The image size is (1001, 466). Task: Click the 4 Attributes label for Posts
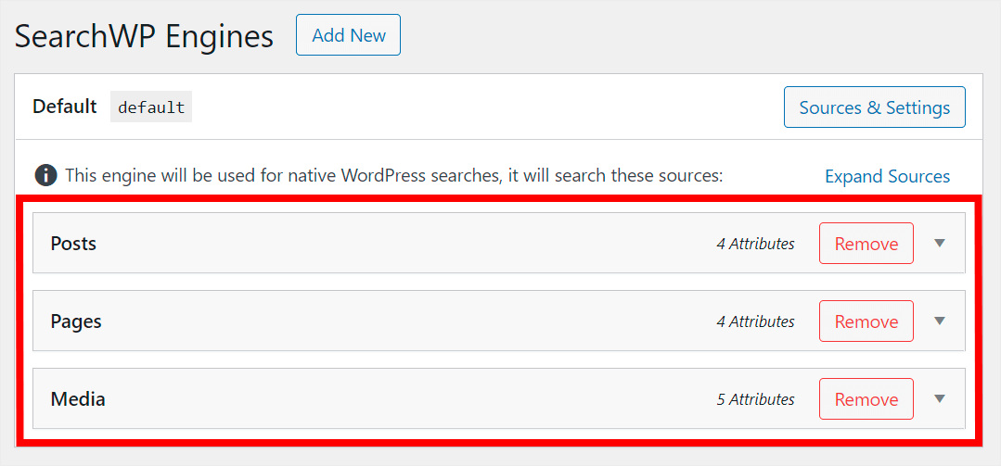coord(755,244)
